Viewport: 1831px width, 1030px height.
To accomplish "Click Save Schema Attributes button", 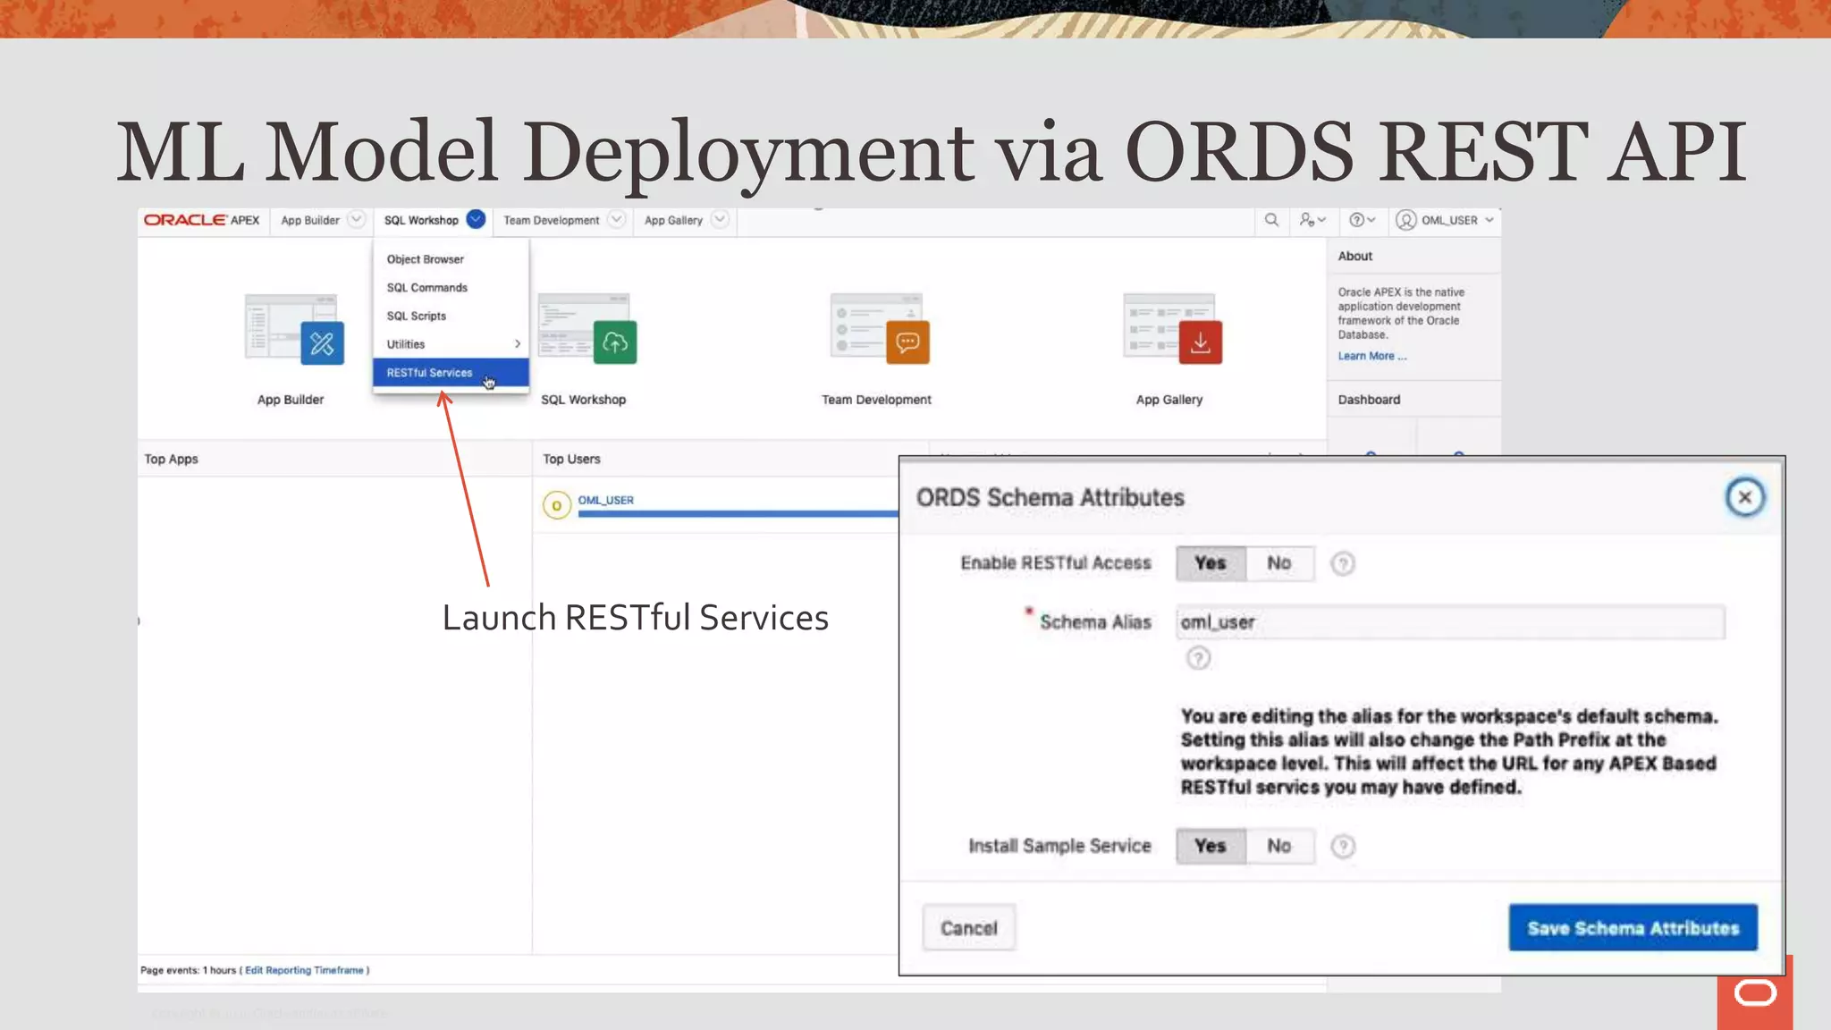I will pyautogui.click(x=1633, y=928).
